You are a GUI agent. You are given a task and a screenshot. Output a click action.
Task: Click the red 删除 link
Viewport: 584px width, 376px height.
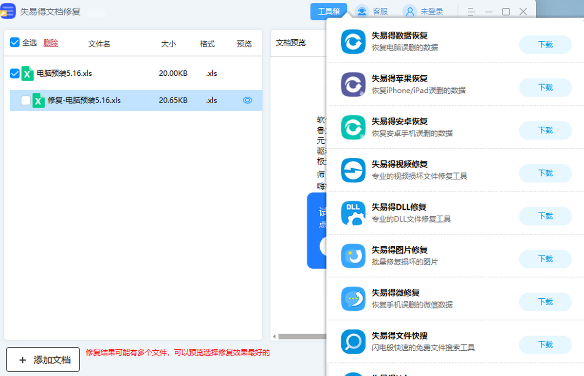[x=51, y=43]
